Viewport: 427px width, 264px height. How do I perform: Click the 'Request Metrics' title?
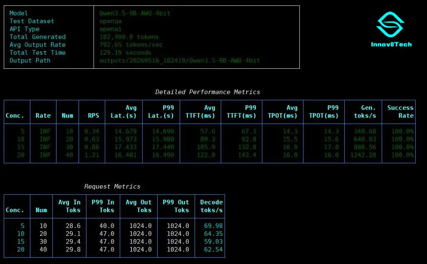click(112, 186)
